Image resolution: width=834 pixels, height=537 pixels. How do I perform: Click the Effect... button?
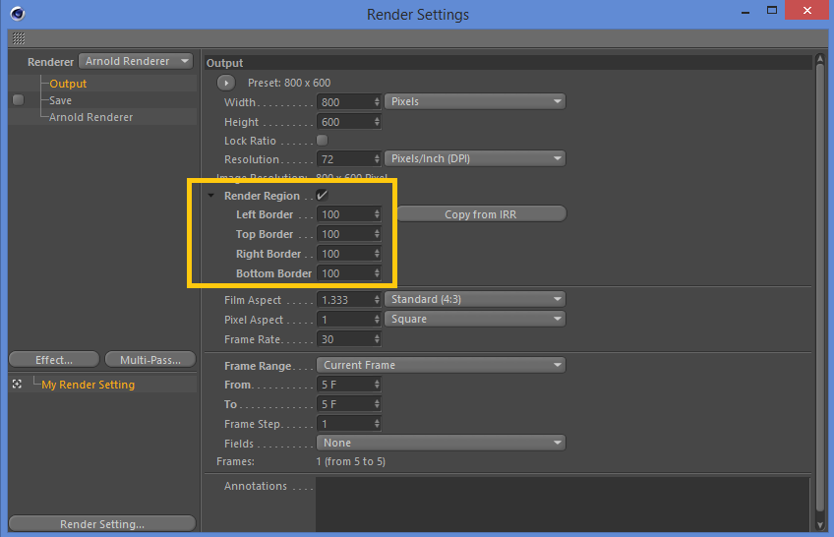pyautogui.click(x=54, y=360)
